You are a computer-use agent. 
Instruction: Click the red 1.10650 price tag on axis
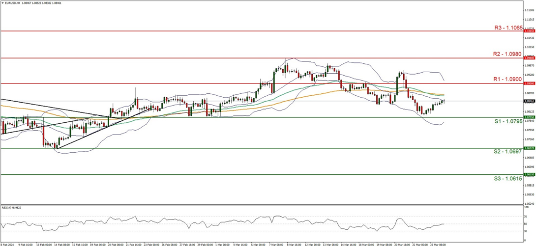coord(529,30)
